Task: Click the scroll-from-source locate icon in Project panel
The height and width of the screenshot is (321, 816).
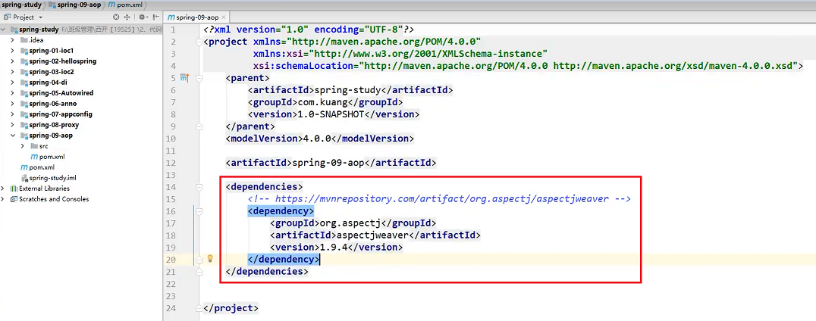Action: tap(116, 17)
